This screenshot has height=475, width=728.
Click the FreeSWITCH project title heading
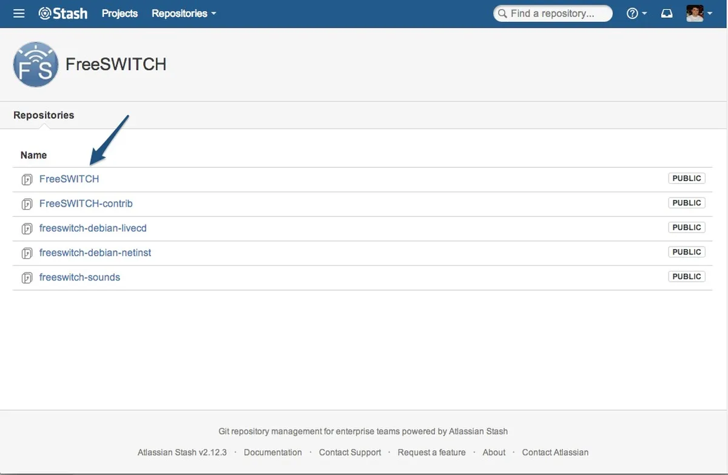tap(116, 64)
